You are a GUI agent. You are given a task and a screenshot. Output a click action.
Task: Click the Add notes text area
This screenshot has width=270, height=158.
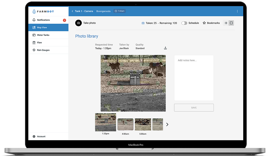(x=194, y=78)
